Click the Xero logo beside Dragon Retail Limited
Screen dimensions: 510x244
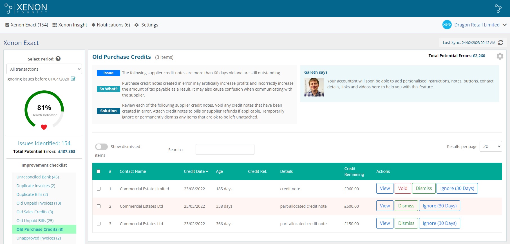point(447,25)
